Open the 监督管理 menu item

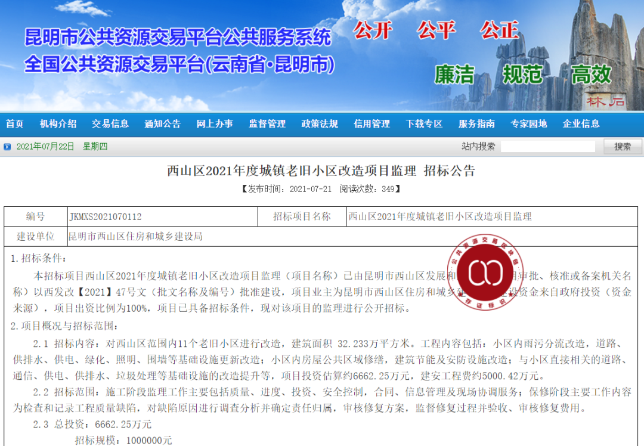tap(267, 123)
